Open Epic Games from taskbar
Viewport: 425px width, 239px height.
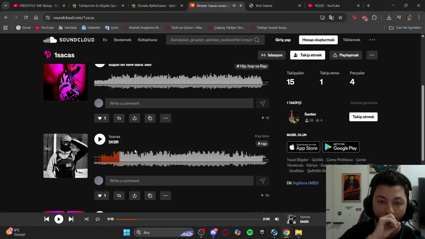coord(262,232)
